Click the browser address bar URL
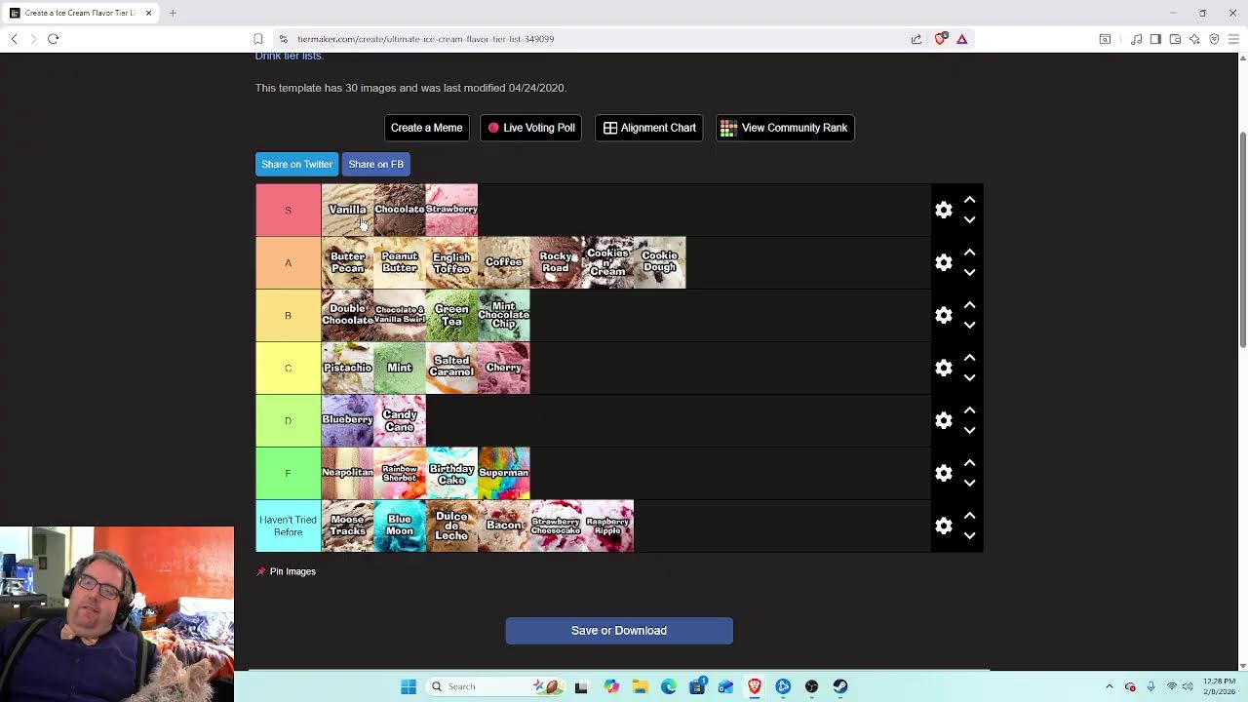 click(425, 39)
